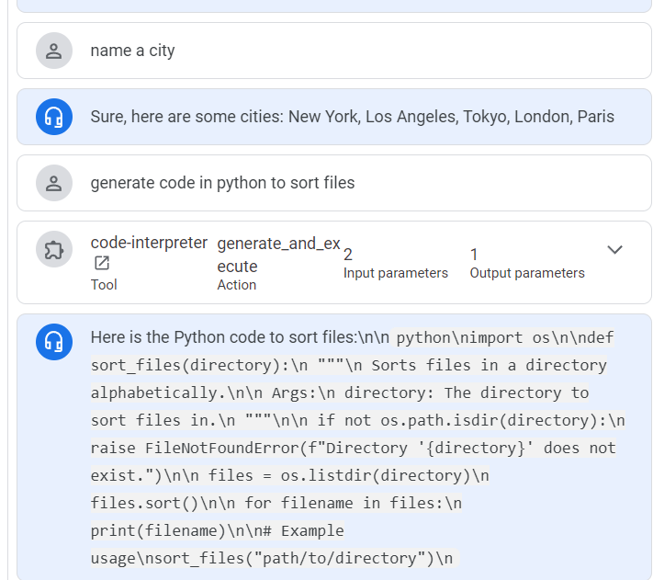This screenshot has height=580, width=653.
Task: Click the 'name a city' message text
Action: click(x=132, y=51)
